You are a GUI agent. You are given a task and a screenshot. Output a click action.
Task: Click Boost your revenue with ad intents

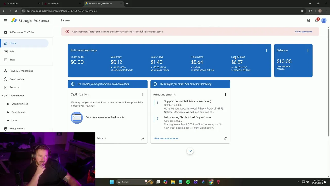pos(105,117)
